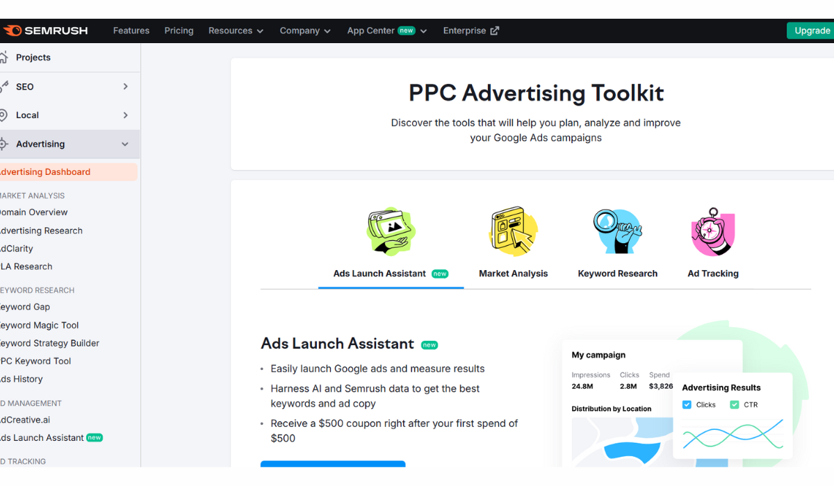
Task: Open PLA Research in the sidebar
Action: pos(26,267)
